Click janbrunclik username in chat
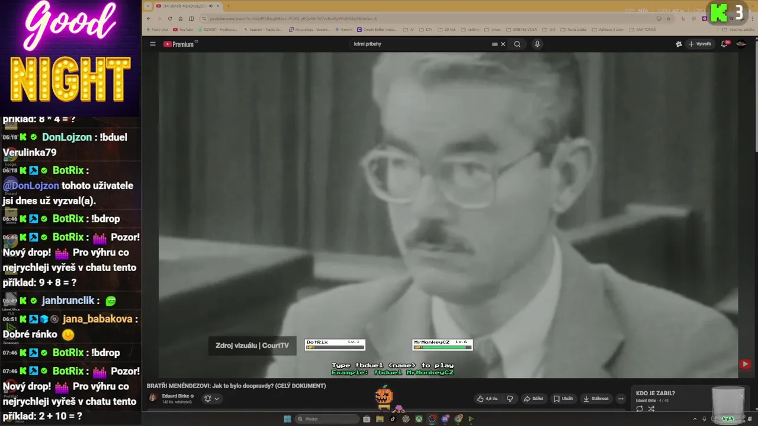758x426 pixels. point(68,301)
